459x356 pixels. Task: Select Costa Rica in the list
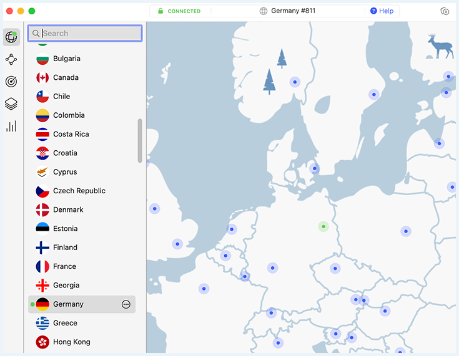coord(82,134)
